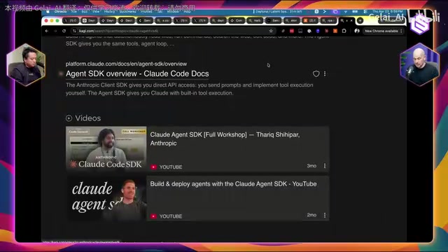The width and height of the screenshot is (448, 252).
Task: Close the active Kagi search tab
Action: tap(351, 20)
